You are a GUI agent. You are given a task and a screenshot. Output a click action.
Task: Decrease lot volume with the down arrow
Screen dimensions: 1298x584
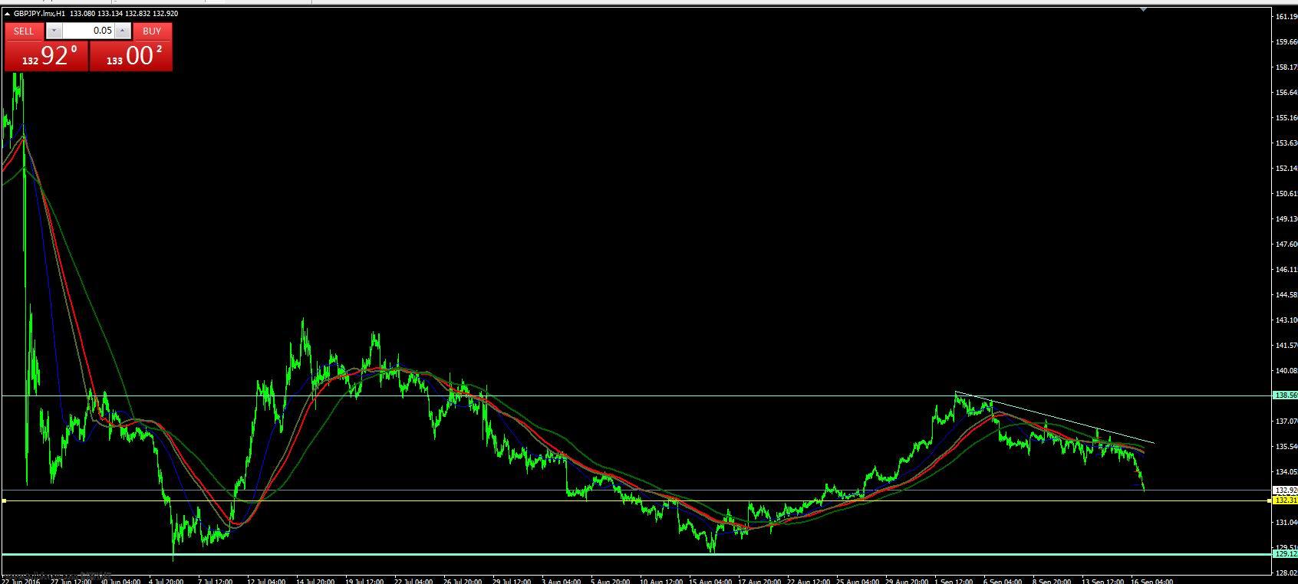[x=54, y=31]
